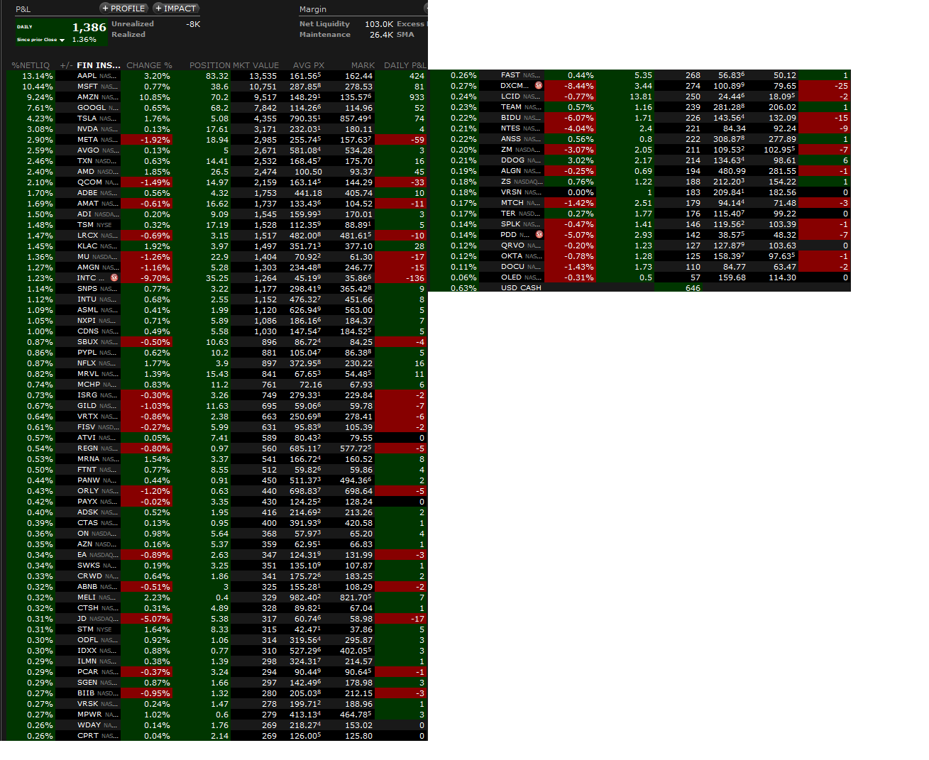
Task: Select the daily P&L value 1,386
Action: [x=89, y=28]
